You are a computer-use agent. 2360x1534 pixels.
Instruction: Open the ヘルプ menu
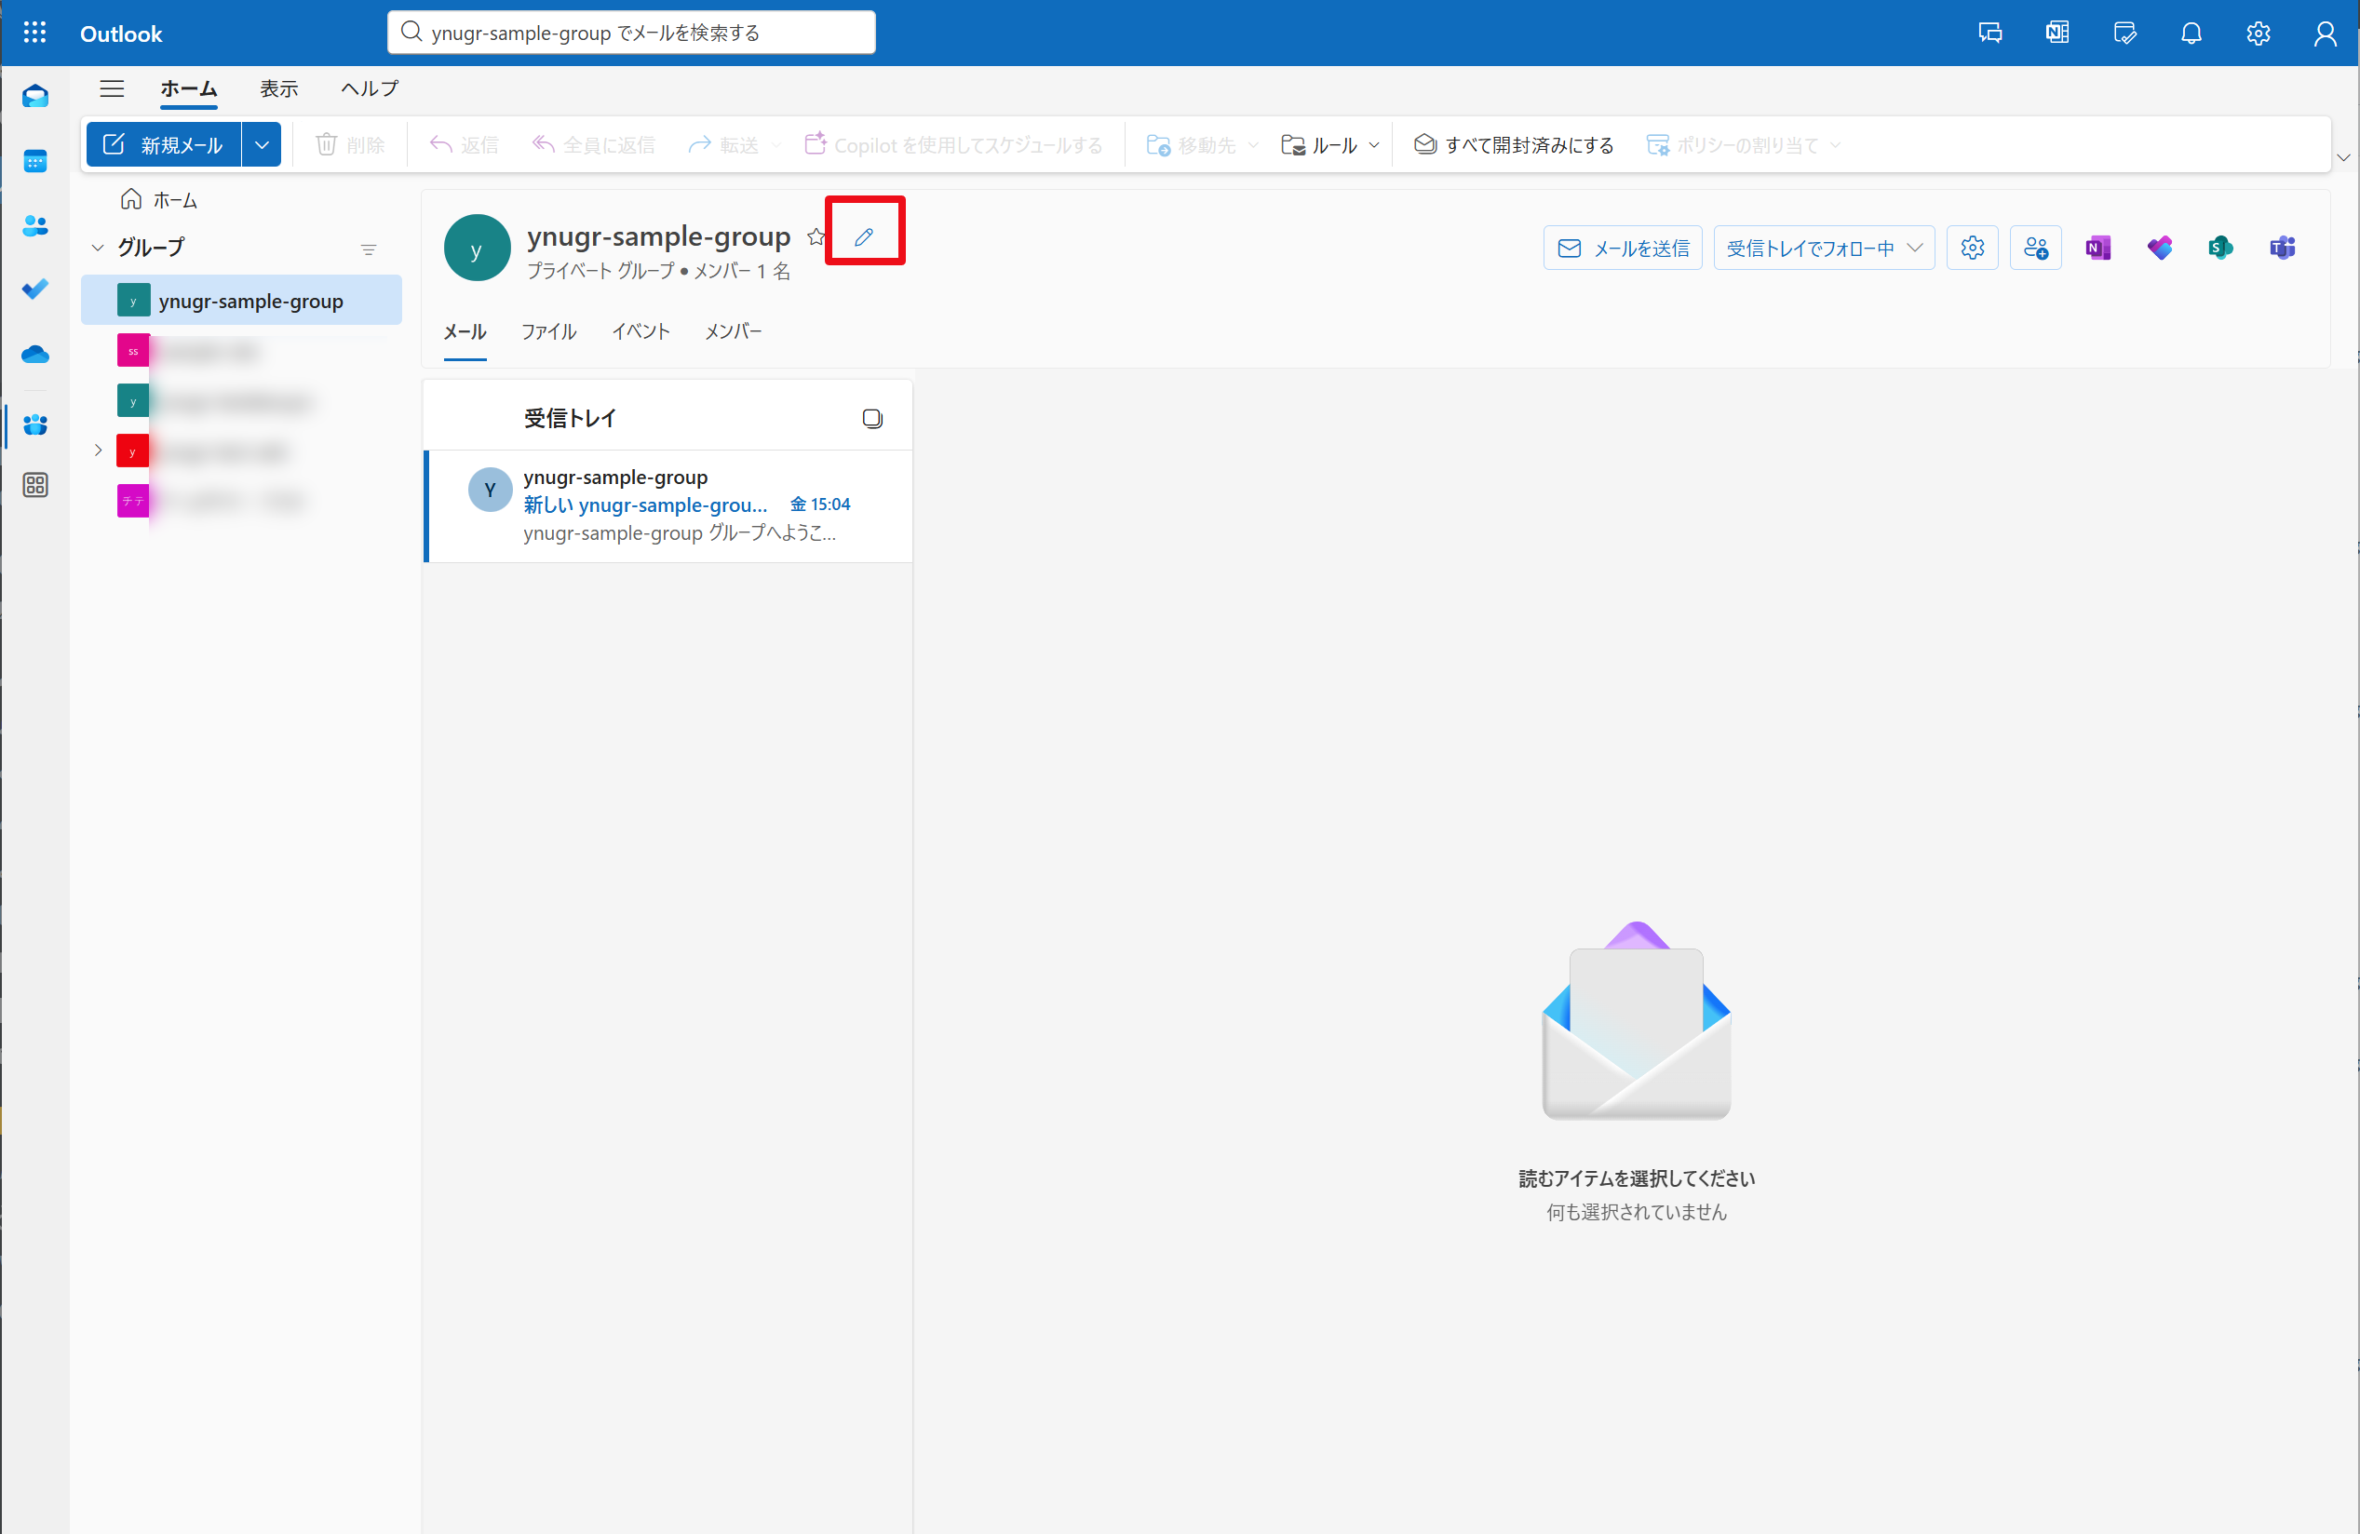point(368,88)
